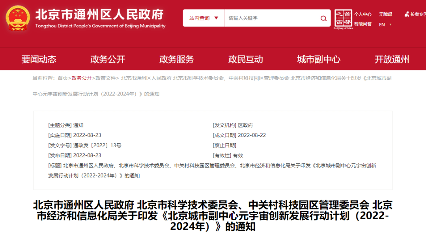Open the 要闻动态 navigation menu

39,59
